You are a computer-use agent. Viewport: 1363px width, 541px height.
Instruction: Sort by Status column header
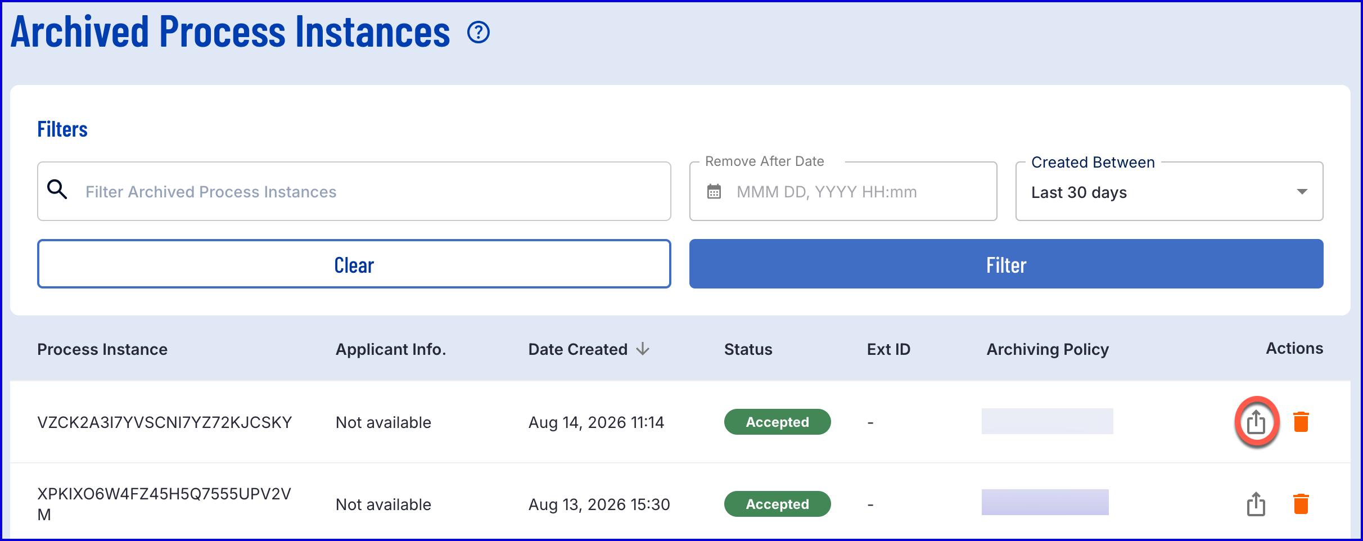(x=748, y=349)
